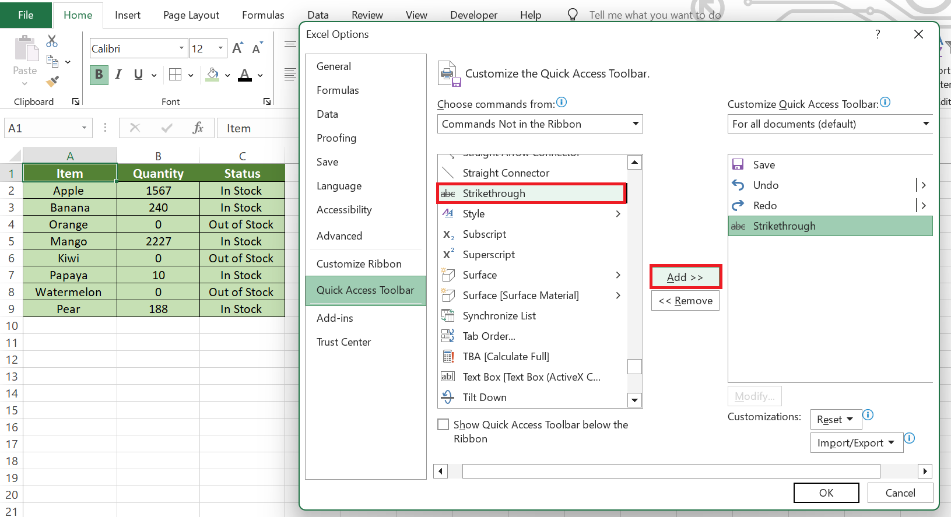Open Clipboard pane launcher icon
Viewport: 951px width, 517px height.
(76, 101)
